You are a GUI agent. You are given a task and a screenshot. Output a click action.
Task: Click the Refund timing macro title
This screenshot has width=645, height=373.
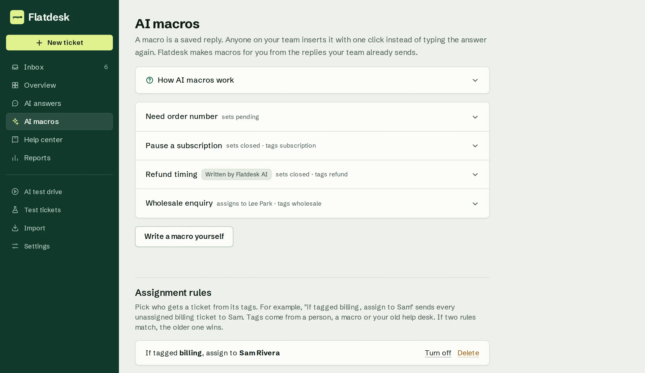tap(171, 174)
